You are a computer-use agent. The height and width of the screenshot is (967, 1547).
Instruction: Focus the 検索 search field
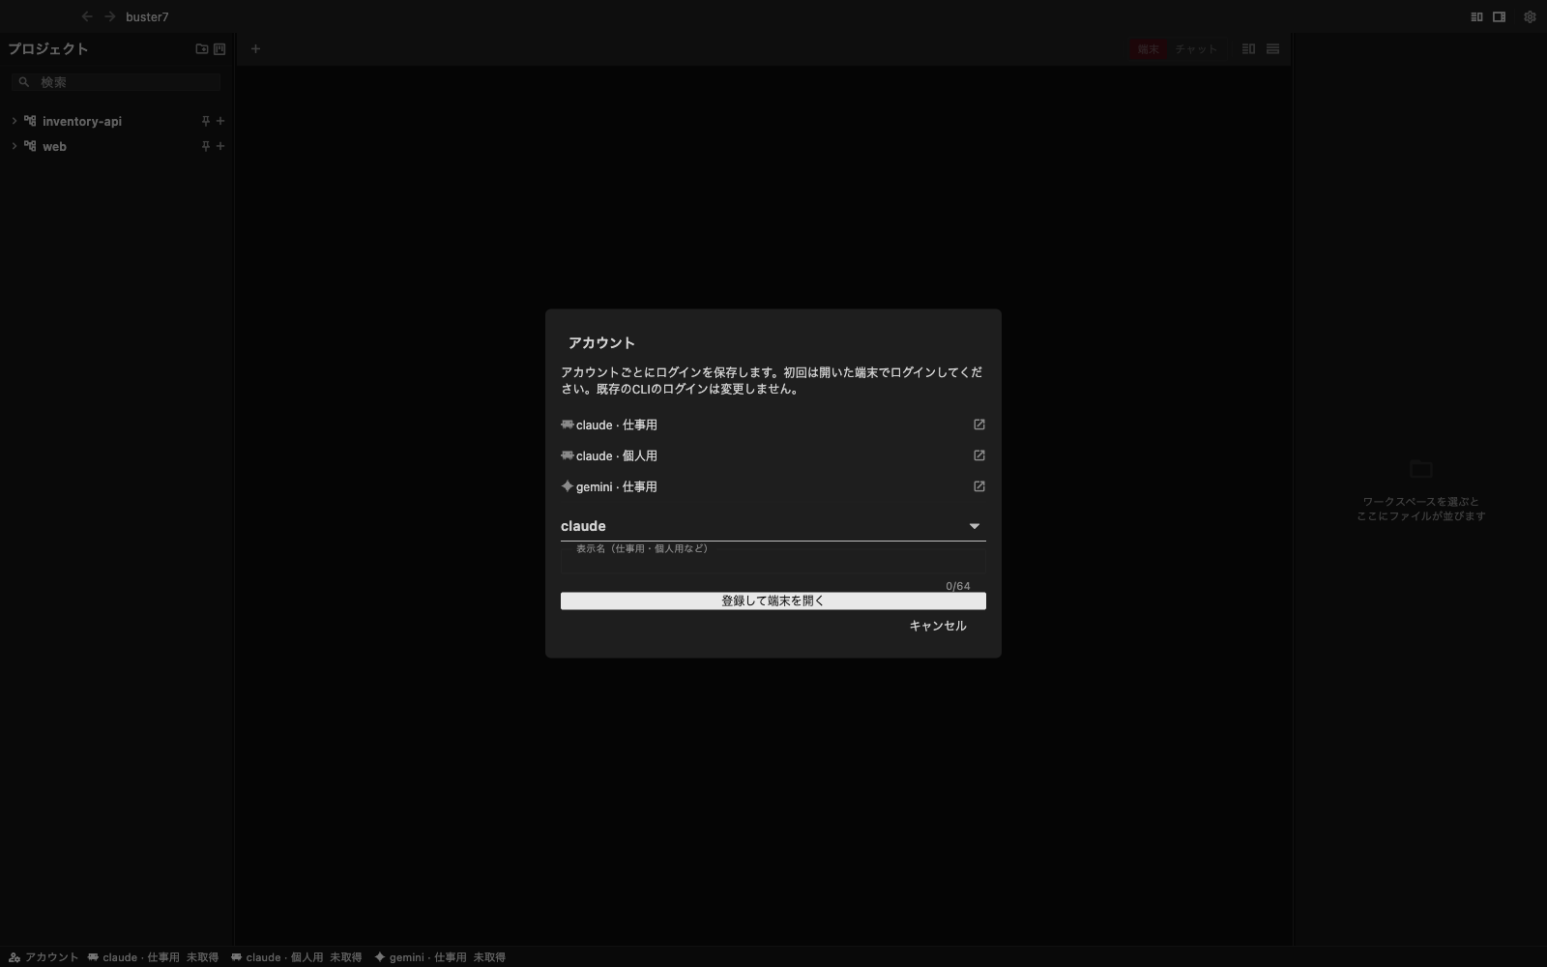coord(116,82)
